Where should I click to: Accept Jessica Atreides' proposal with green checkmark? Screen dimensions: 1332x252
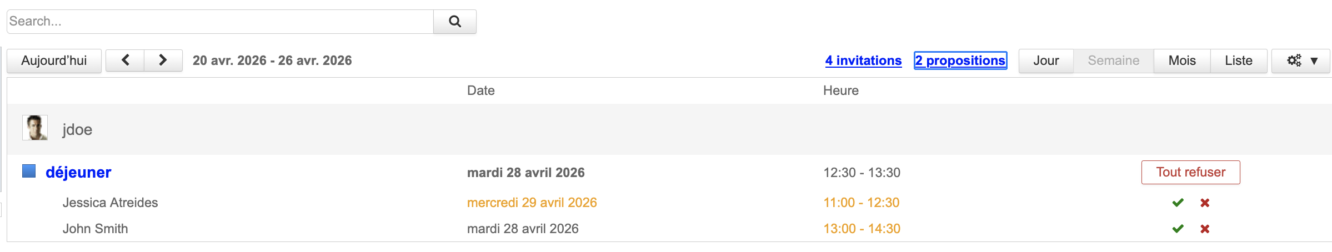tap(1178, 203)
